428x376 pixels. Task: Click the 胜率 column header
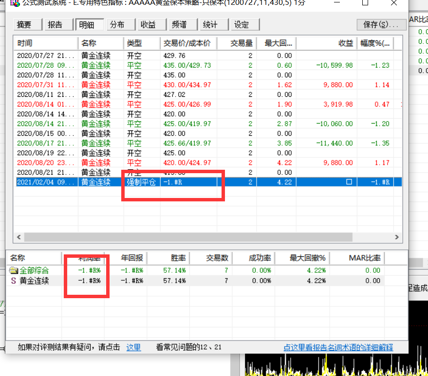click(x=168, y=258)
